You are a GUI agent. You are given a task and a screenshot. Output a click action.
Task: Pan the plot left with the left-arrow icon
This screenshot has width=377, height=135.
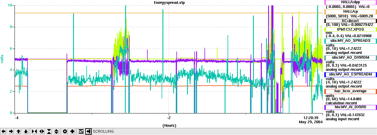pos(4,131)
